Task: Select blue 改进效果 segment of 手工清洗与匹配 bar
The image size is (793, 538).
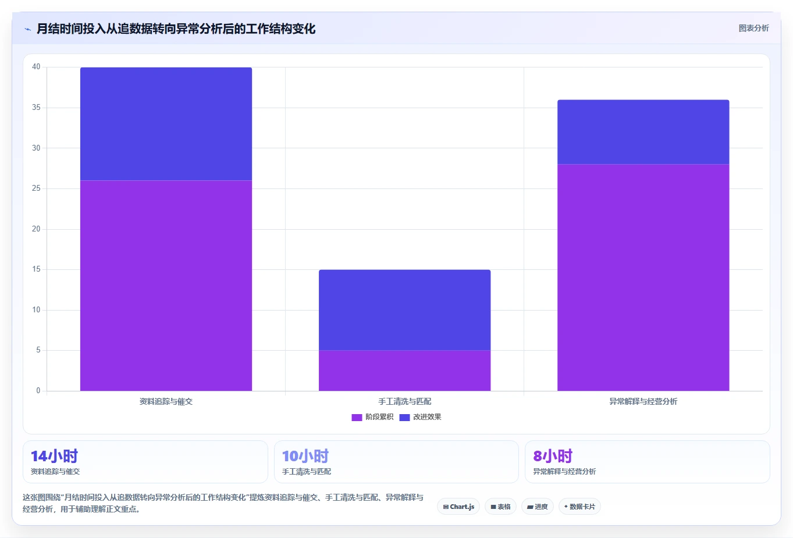Action: tap(404, 310)
